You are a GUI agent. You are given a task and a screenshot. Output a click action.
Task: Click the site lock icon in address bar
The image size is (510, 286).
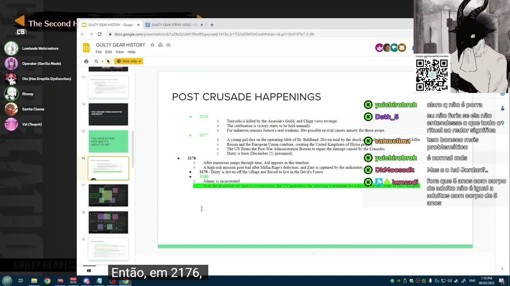point(110,34)
